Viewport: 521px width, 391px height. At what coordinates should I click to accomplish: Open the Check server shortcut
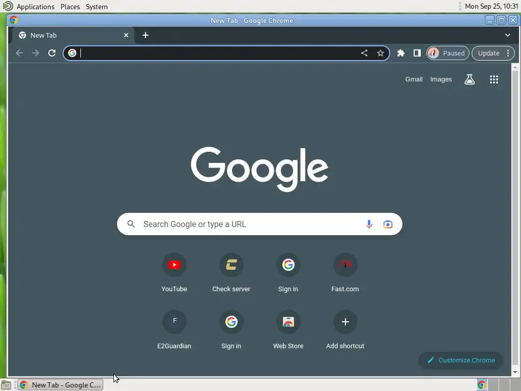tap(231, 273)
